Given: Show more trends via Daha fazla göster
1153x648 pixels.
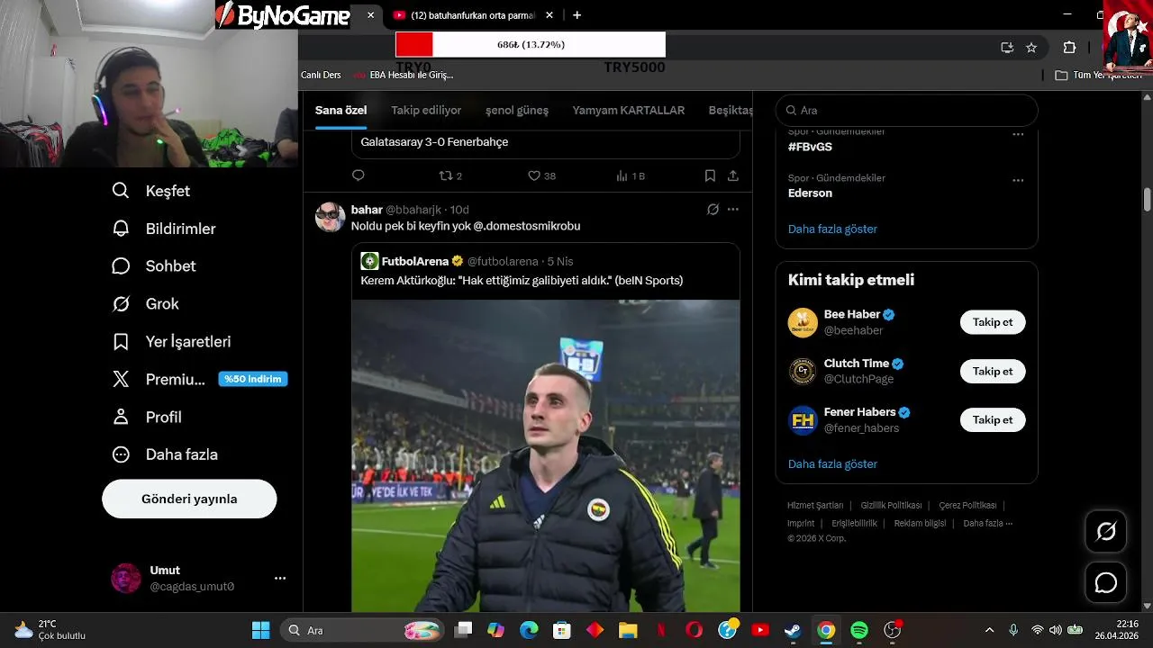Looking at the screenshot, I should [x=832, y=229].
